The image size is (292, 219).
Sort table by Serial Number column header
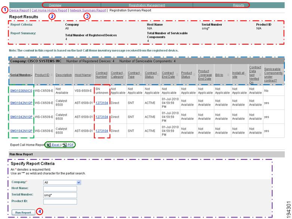click(20, 75)
